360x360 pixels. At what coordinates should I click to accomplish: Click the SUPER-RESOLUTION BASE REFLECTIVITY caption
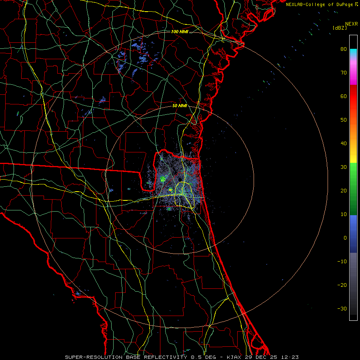(x=126, y=357)
